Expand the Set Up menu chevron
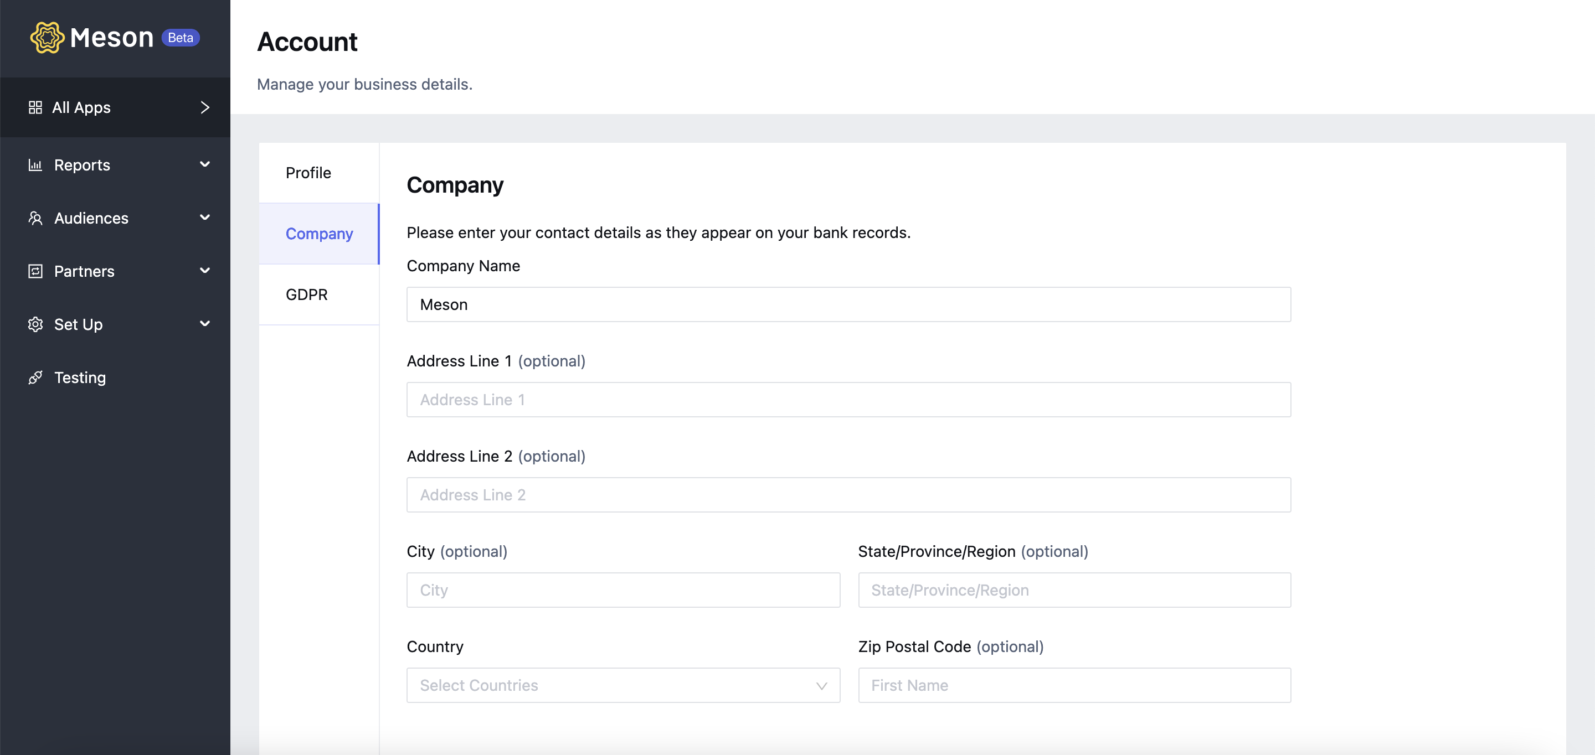 205,324
